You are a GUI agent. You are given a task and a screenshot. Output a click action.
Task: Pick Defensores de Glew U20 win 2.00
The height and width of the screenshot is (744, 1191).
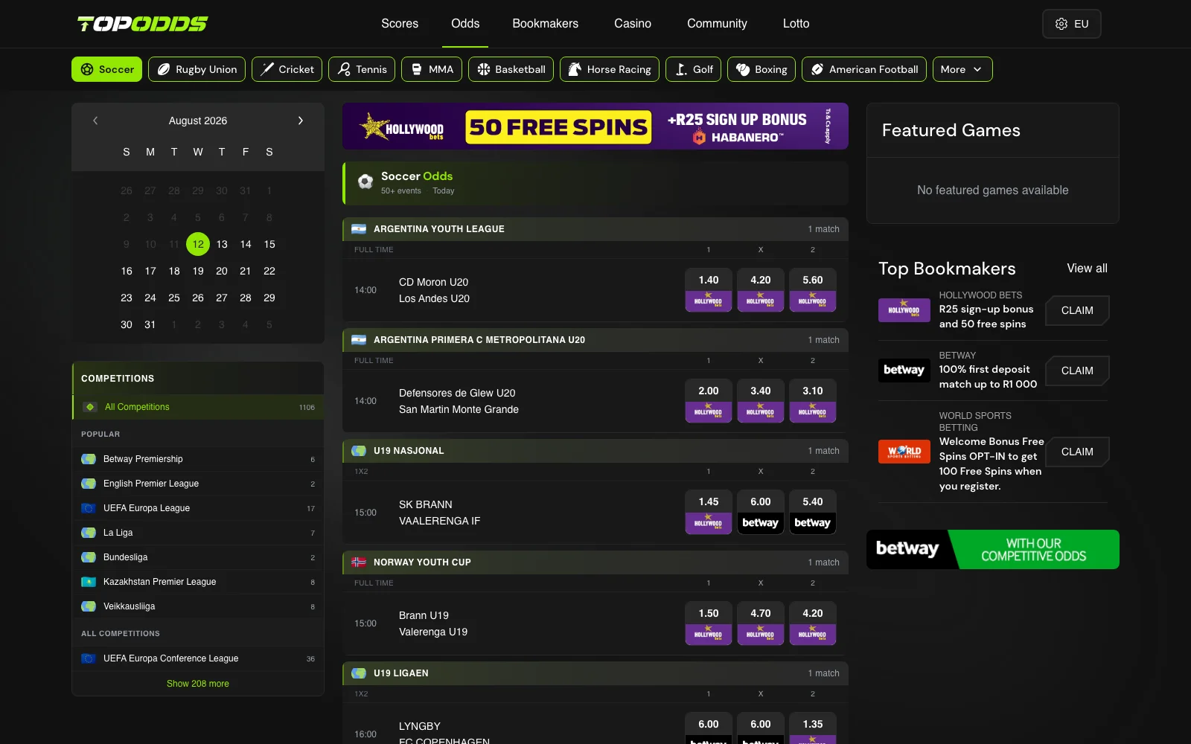pyautogui.click(x=709, y=400)
